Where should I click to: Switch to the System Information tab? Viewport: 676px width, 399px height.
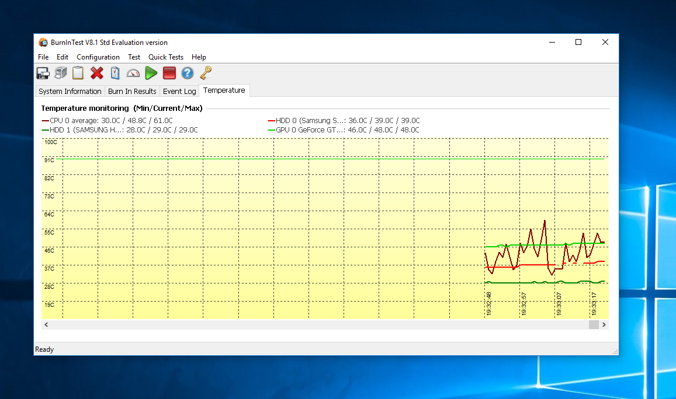pos(70,91)
